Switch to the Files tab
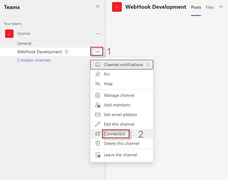 210,7
